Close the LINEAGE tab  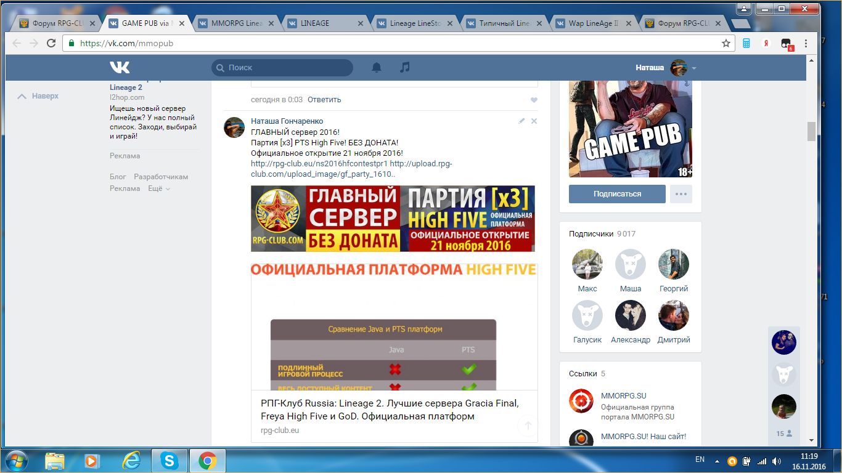[360, 23]
